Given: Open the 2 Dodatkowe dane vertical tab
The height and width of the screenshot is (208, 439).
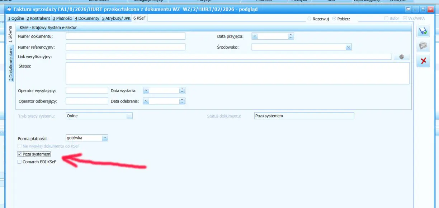Looking at the screenshot, I should coord(11,64).
